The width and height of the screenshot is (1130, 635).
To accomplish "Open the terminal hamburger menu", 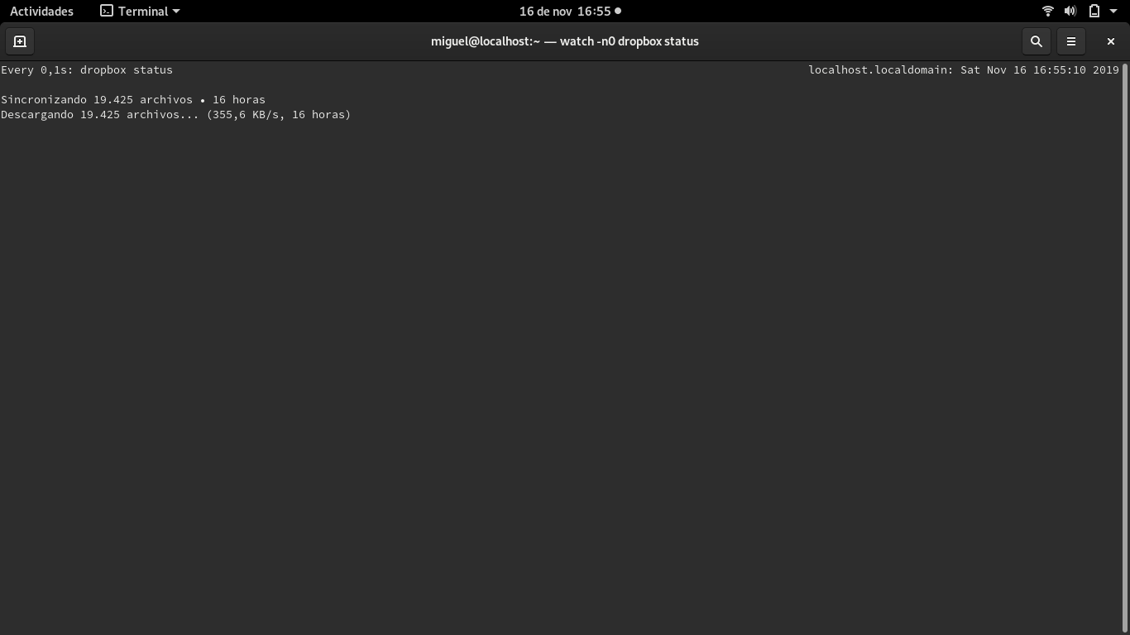I will click(x=1070, y=41).
